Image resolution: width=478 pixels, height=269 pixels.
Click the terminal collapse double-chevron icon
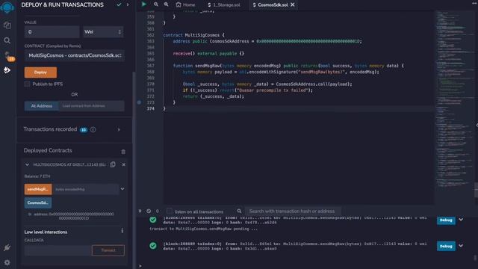(140, 211)
